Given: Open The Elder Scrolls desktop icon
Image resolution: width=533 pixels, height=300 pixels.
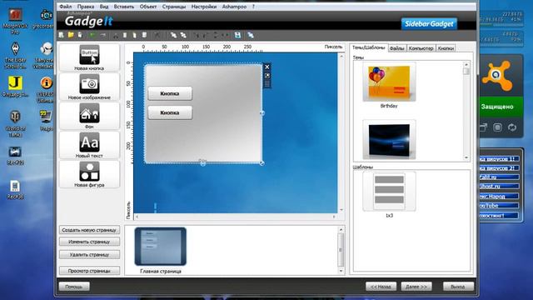Looking at the screenshot, I should coord(15,56).
